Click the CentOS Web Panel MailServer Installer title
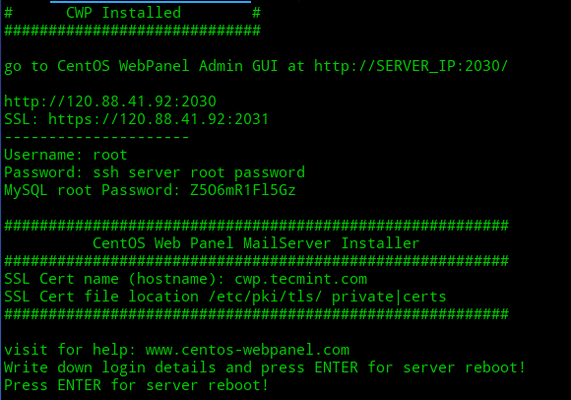This screenshot has width=571, height=400. click(x=256, y=243)
